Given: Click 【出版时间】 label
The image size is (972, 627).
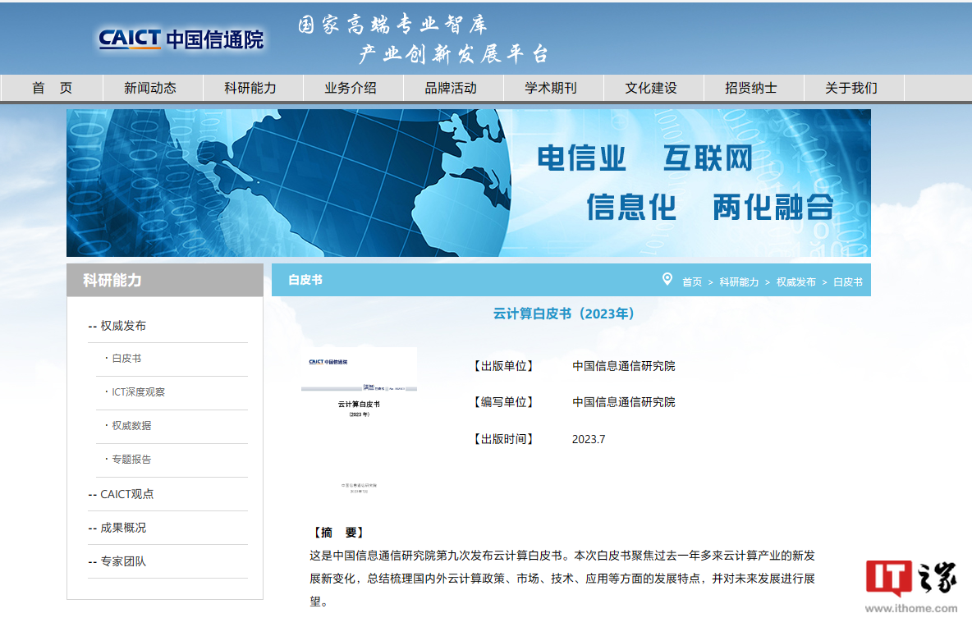Looking at the screenshot, I should pyautogui.click(x=503, y=439).
